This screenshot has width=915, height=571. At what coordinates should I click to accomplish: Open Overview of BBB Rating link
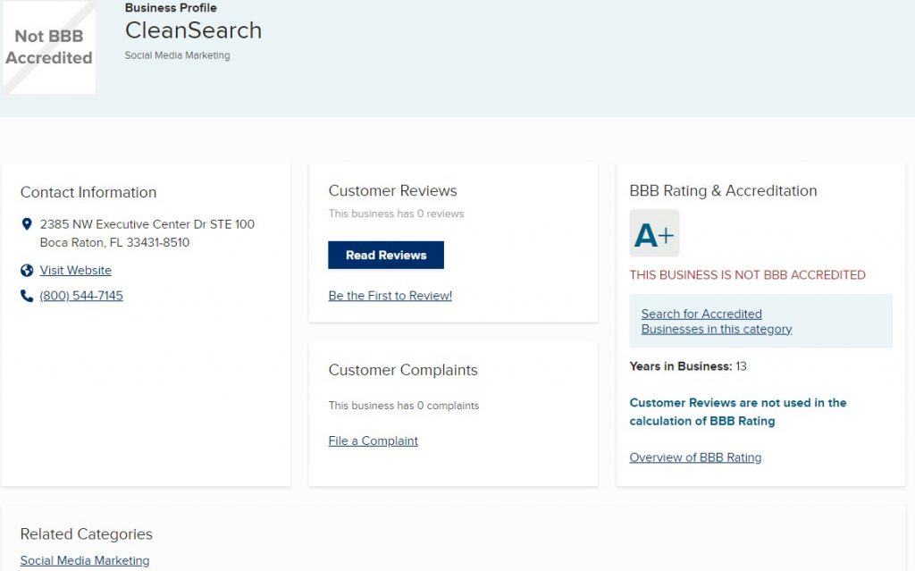pyautogui.click(x=695, y=458)
